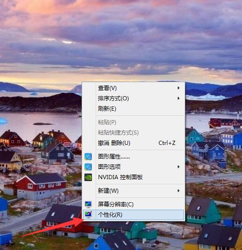Click the greyed-out 粘贴快捷方式(S) entry
242x250 pixels.
coord(133,133)
